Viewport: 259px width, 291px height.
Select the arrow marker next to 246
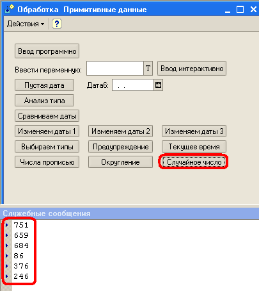pos(7,276)
